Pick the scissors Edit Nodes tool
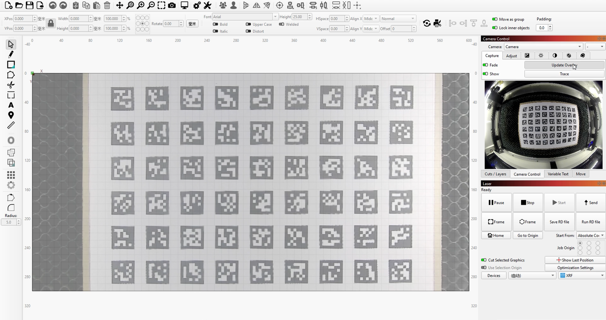The height and width of the screenshot is (320, 606). point(11,85)
